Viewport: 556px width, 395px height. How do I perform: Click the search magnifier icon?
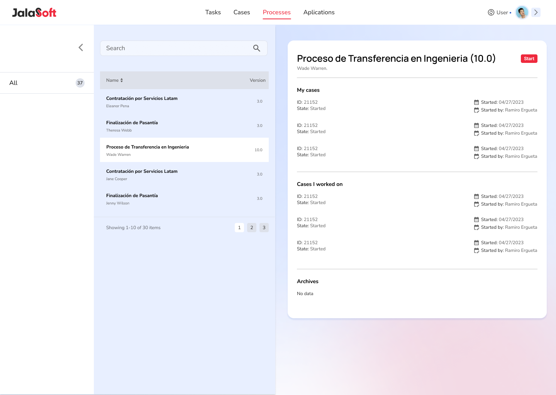tap(257, 48)
